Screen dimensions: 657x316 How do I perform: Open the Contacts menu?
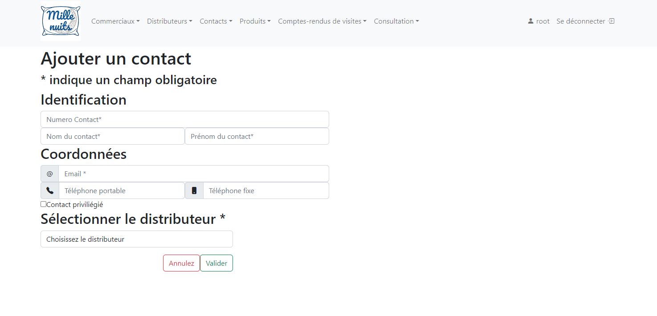click(x=216, y=21)
